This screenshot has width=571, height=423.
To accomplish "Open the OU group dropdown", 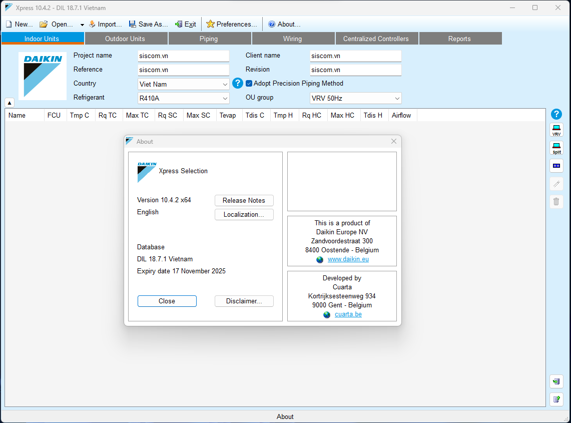I will click(355, 98).
